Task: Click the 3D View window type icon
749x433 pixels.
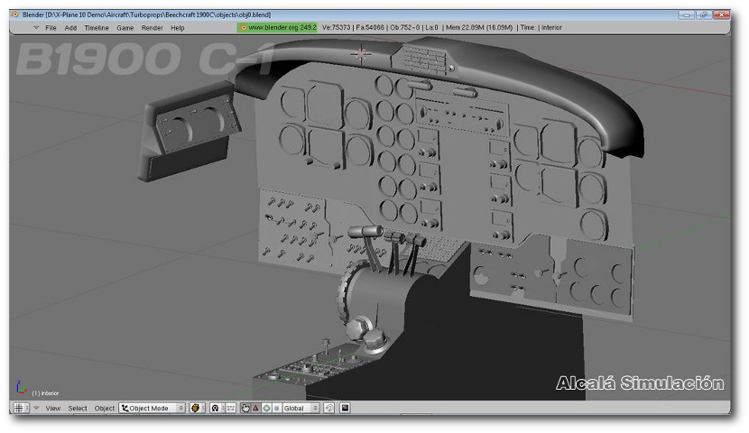Action: (x=19, y=408)
